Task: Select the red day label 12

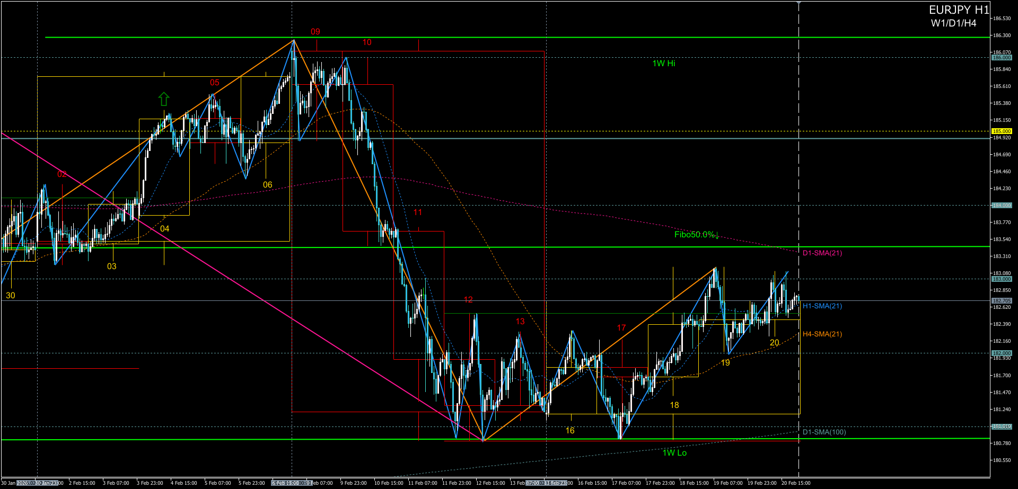Action: point(468,300)
